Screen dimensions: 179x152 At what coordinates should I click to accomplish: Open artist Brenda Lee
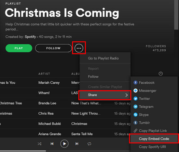click(x=47, y=103)
